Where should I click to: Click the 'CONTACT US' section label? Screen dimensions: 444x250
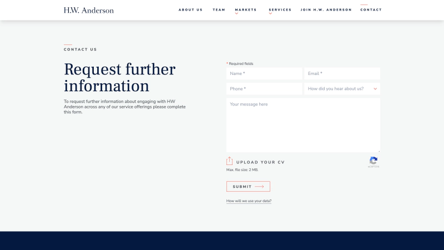click(80, 49)
